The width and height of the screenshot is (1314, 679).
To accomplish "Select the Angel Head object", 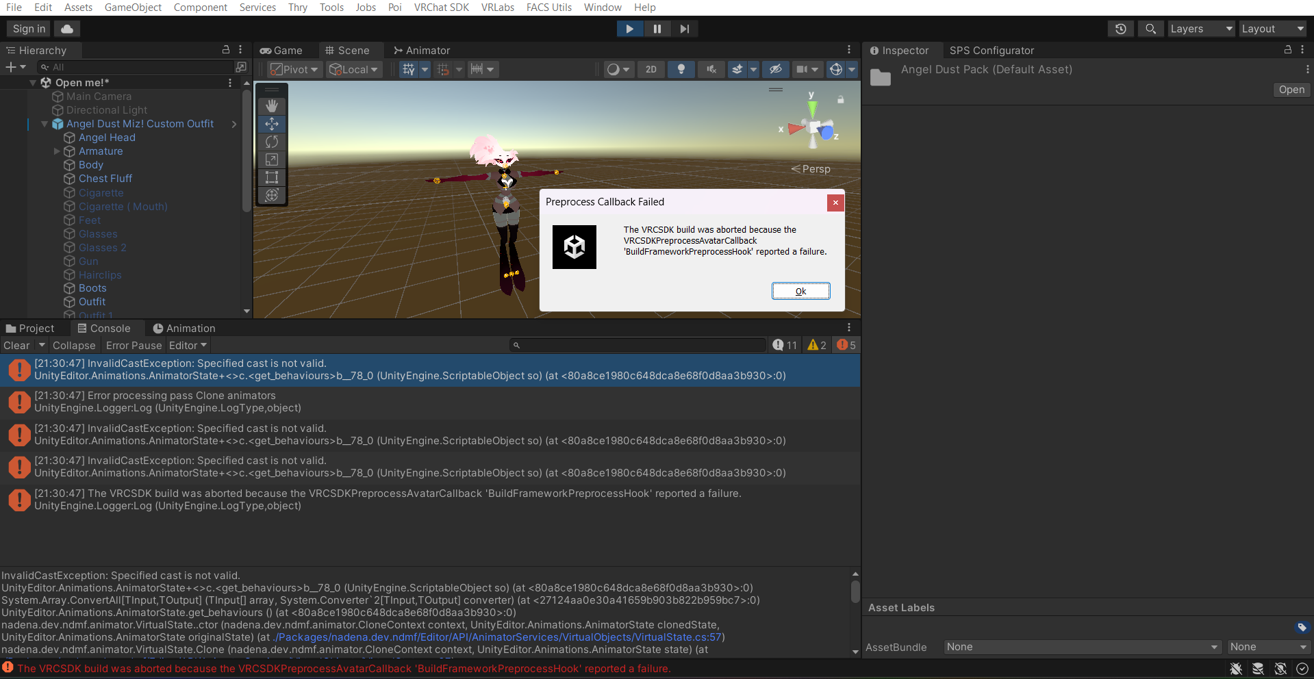I will point(107,138).
